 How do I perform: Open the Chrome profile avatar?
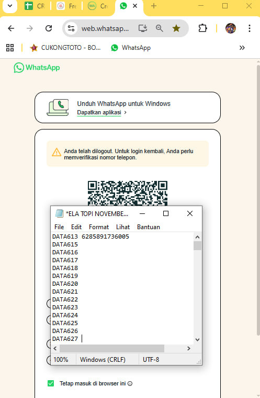tap(231, 28)
